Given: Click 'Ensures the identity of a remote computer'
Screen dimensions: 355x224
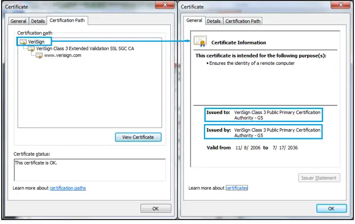Looking at the screenshot, I should 252,63.
